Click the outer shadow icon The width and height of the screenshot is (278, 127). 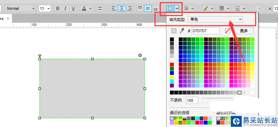click(x=186, y=8)
